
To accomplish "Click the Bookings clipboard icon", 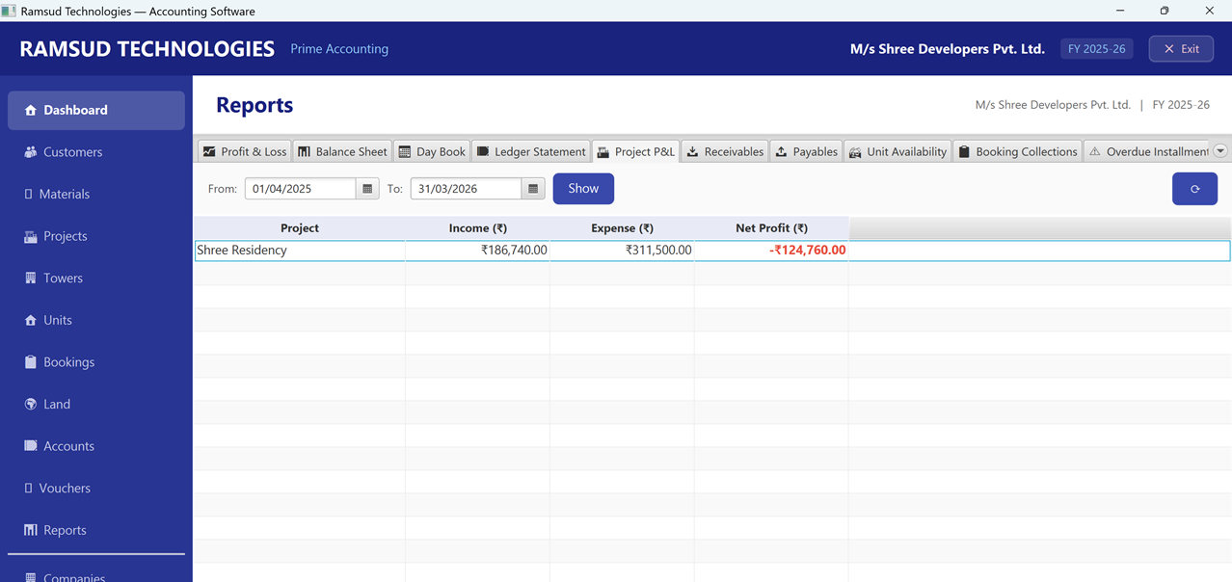I will pos(30,362).
